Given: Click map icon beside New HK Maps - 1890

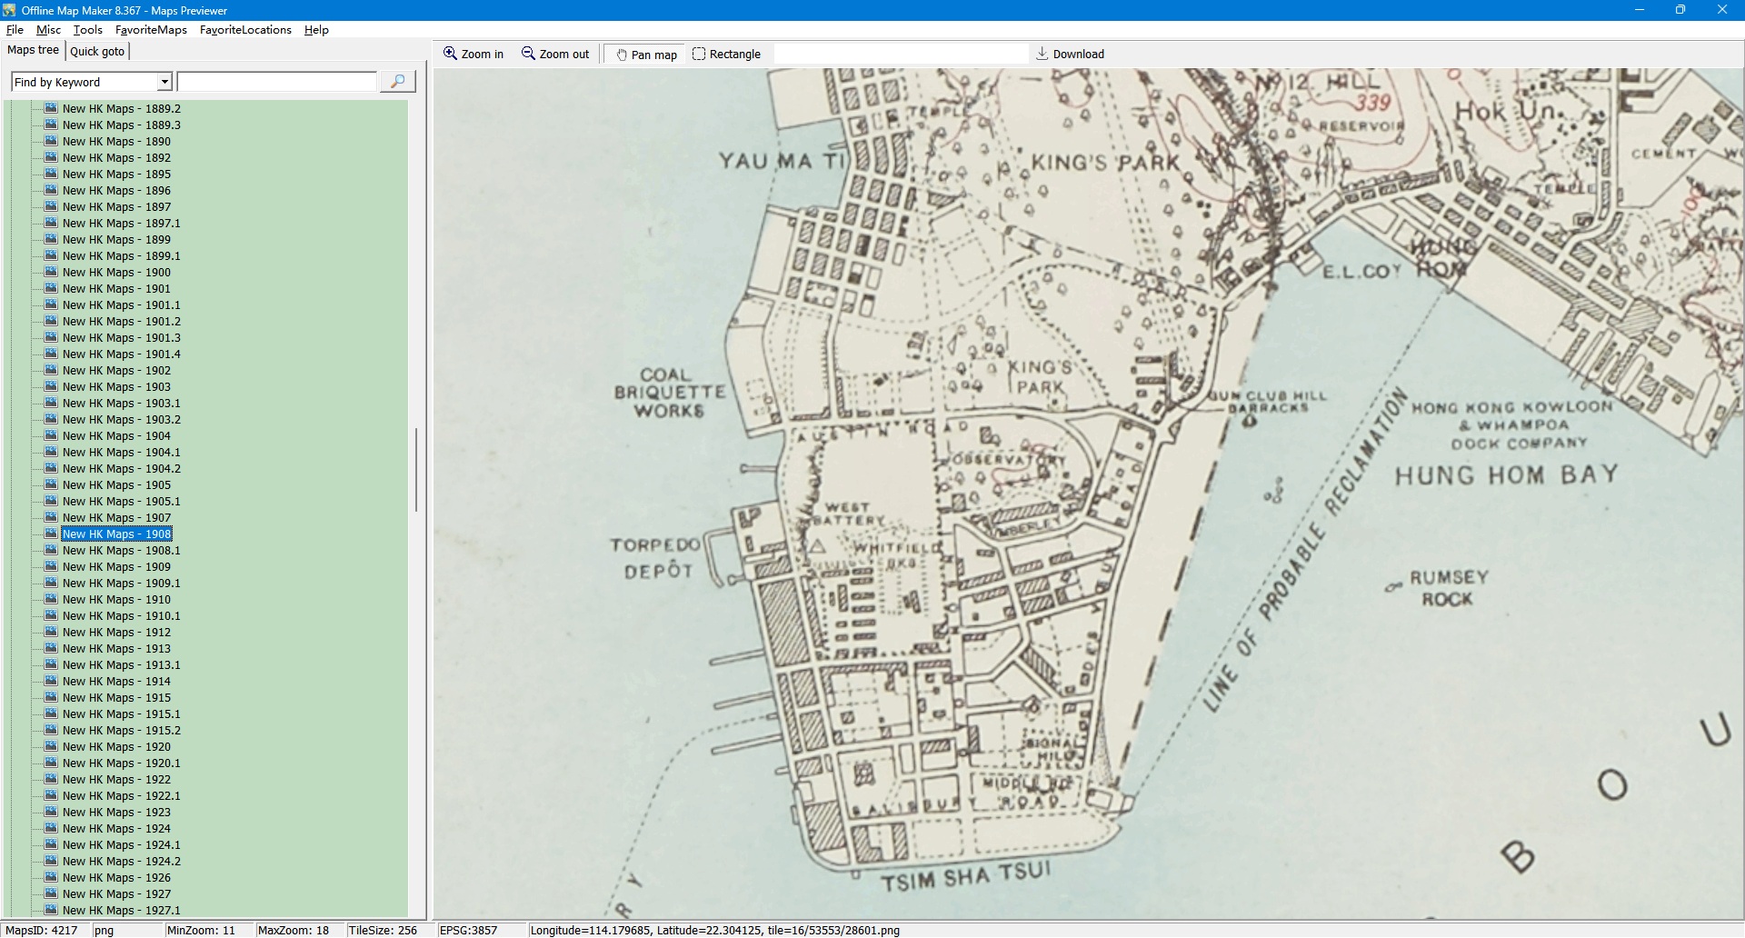Looking at the screenshot, I should click(x=52, y=142).
